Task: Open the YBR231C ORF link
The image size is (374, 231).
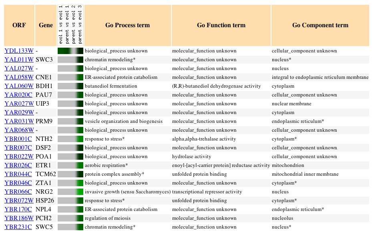Action: point(18,227)
